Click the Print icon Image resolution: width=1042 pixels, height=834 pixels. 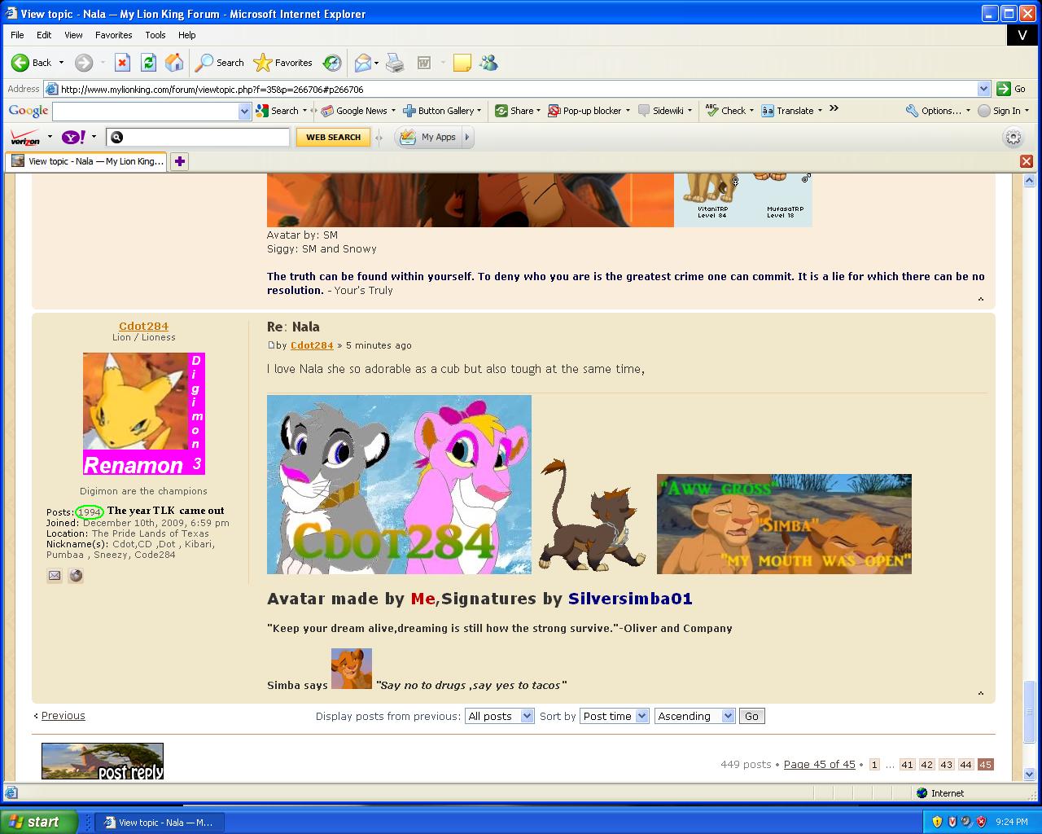pos(395,63)
